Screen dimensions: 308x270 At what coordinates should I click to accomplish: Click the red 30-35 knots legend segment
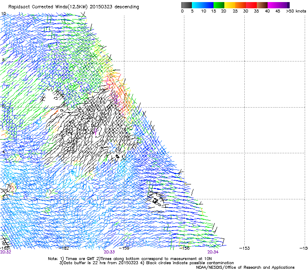point(251,5)
